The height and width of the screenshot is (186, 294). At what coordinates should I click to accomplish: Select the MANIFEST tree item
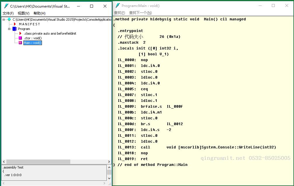point(29,24)
